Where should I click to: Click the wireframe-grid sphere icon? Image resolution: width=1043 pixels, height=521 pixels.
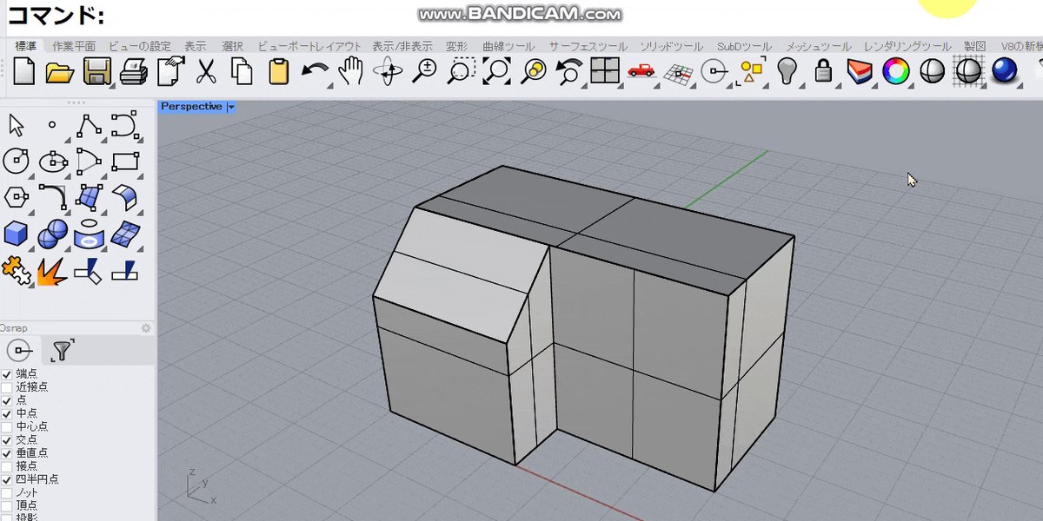coord(967,71)
